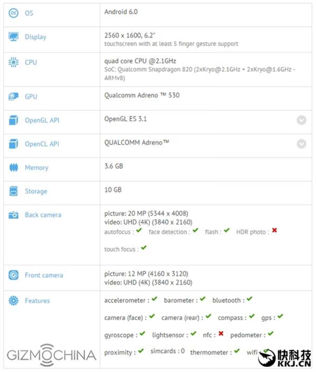Click the Front camera lens icon

click(x=13, y=275)
